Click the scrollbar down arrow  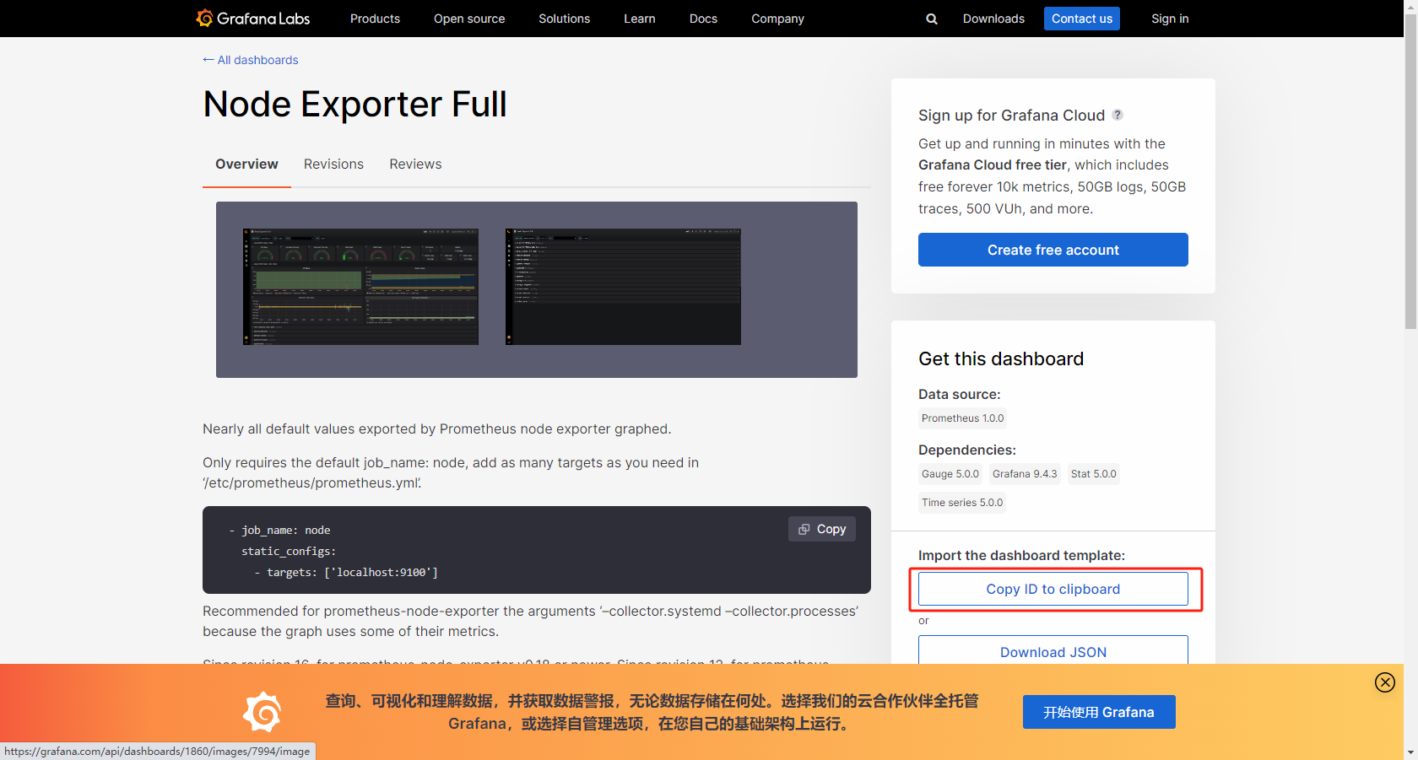click(x=1410, y=752)
